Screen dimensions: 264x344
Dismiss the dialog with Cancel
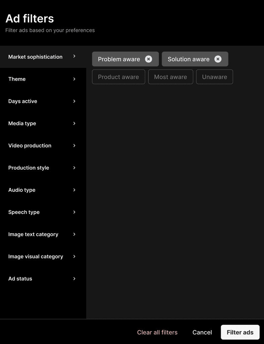[x=202, y=332]
